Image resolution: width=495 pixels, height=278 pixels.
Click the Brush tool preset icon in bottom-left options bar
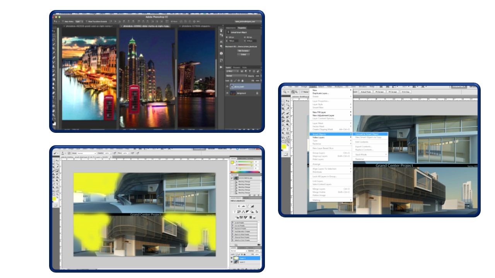(x=55, y=153)
